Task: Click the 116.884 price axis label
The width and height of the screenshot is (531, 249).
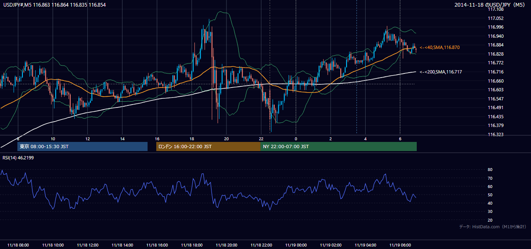Action: pyautogui.click(x=495, y=45)
